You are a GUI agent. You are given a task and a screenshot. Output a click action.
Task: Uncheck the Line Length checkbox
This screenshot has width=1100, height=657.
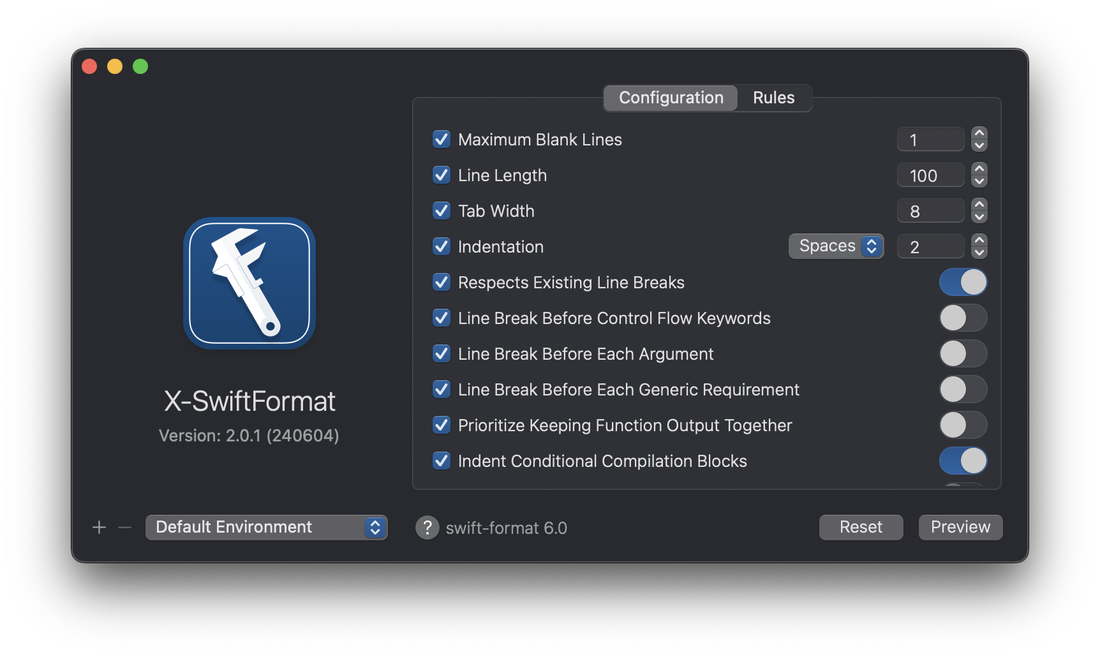pyautogui.click(x=442, y=175)
